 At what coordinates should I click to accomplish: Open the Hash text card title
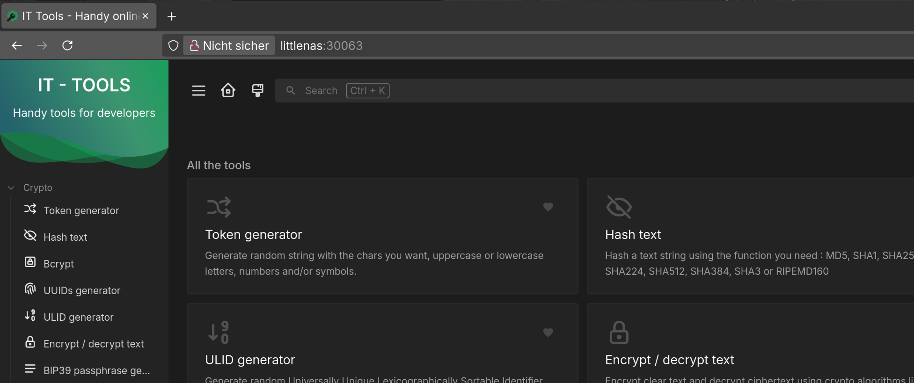click(633, 235)
